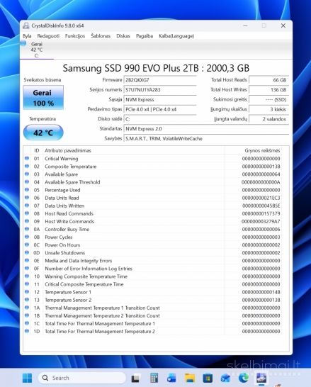Click the power-on hours value 2 valandos

point(269,119)
